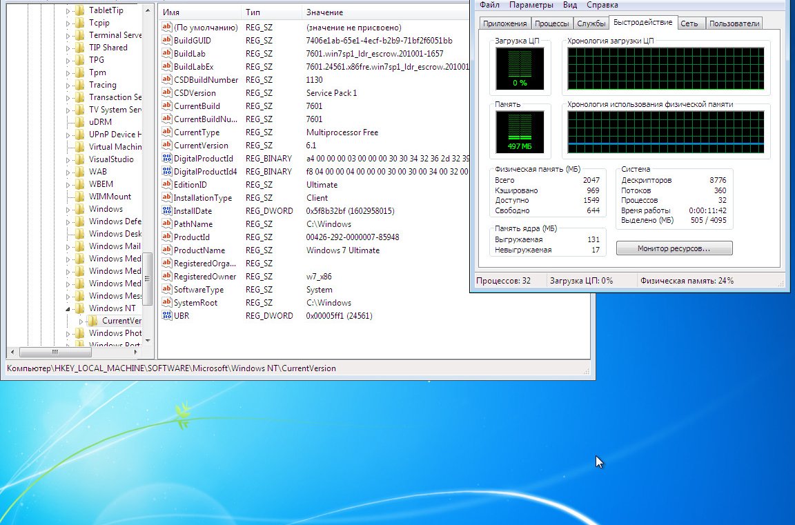
Task: Click the RegisteredOwner value icon
Action: [167, 276]
